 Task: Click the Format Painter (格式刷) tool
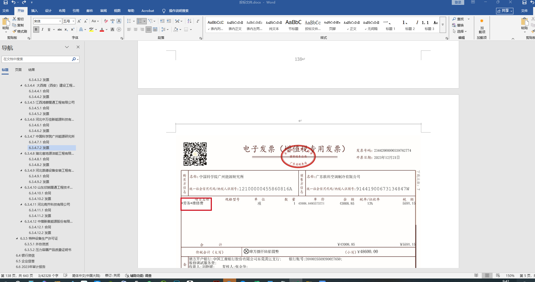point(20,31)
